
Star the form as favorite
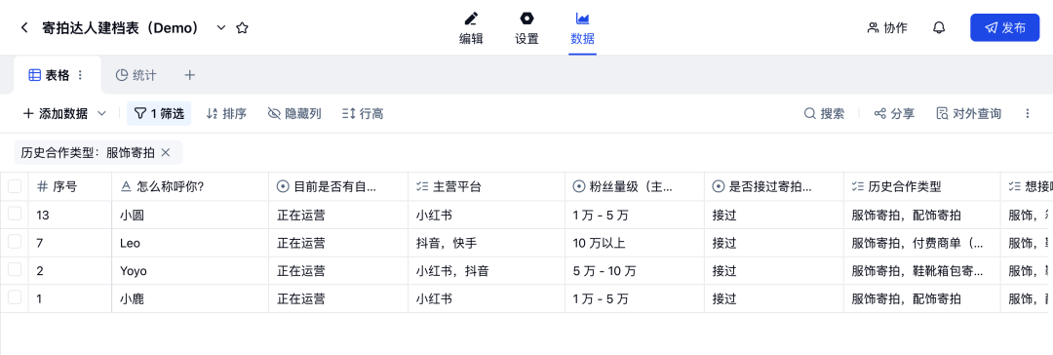tap(243, 27)
